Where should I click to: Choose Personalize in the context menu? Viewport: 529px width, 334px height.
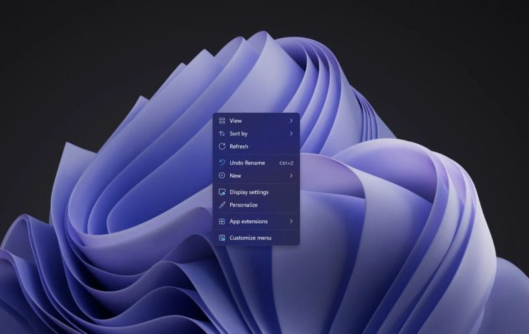(x=256, y=205)
